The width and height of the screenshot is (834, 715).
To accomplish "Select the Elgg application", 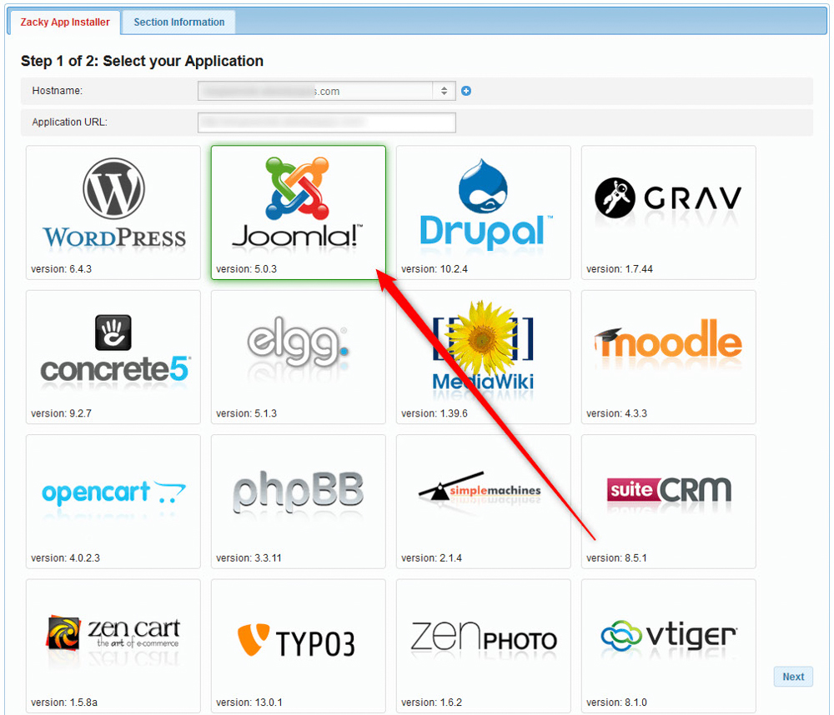I will click(x=298, y=350).
